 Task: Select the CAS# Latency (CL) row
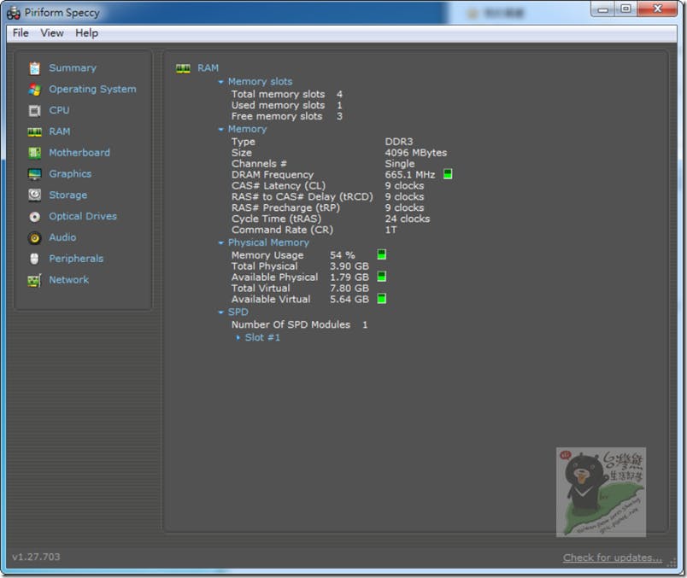328,185
